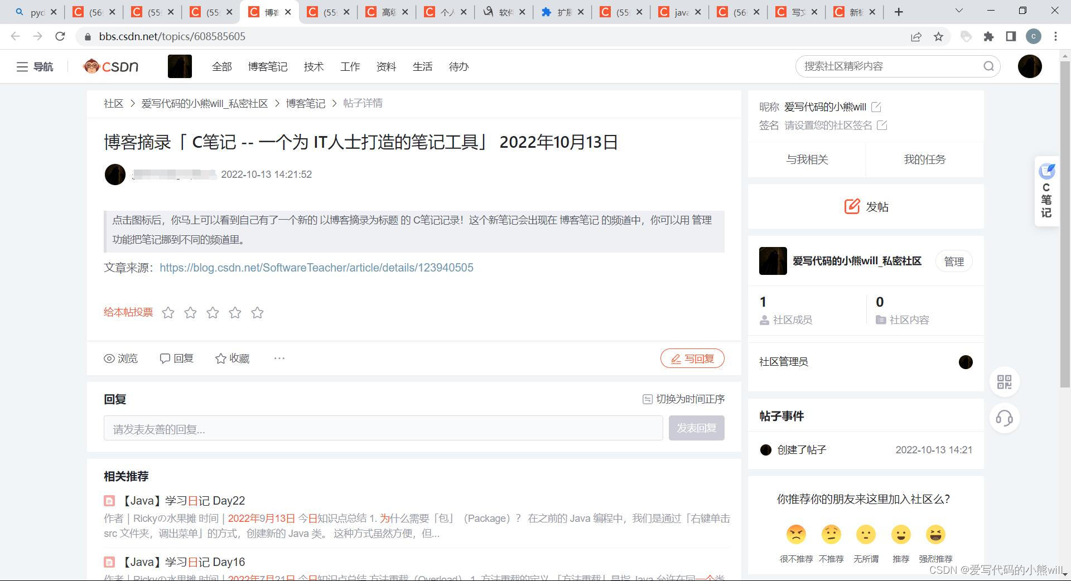Share this page icon in address bar
1071x581 pixels.
point(916,36)
